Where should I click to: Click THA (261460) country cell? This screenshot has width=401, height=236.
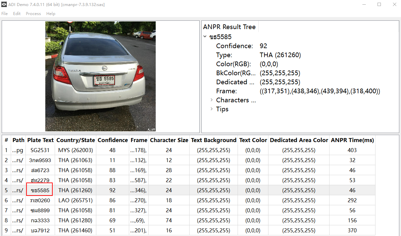(x=76, y=230)
